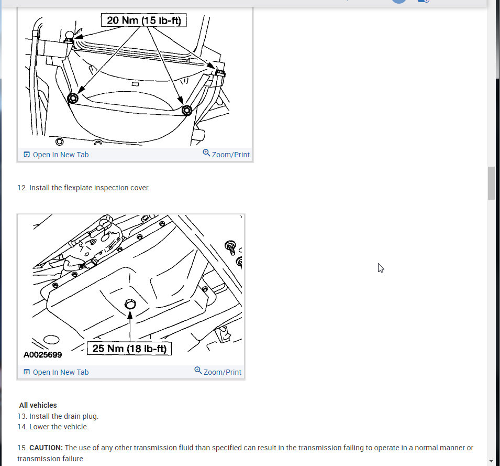500x466 pixels.
Task: Click the "All vehicles" heading
Action: point(38,405)
